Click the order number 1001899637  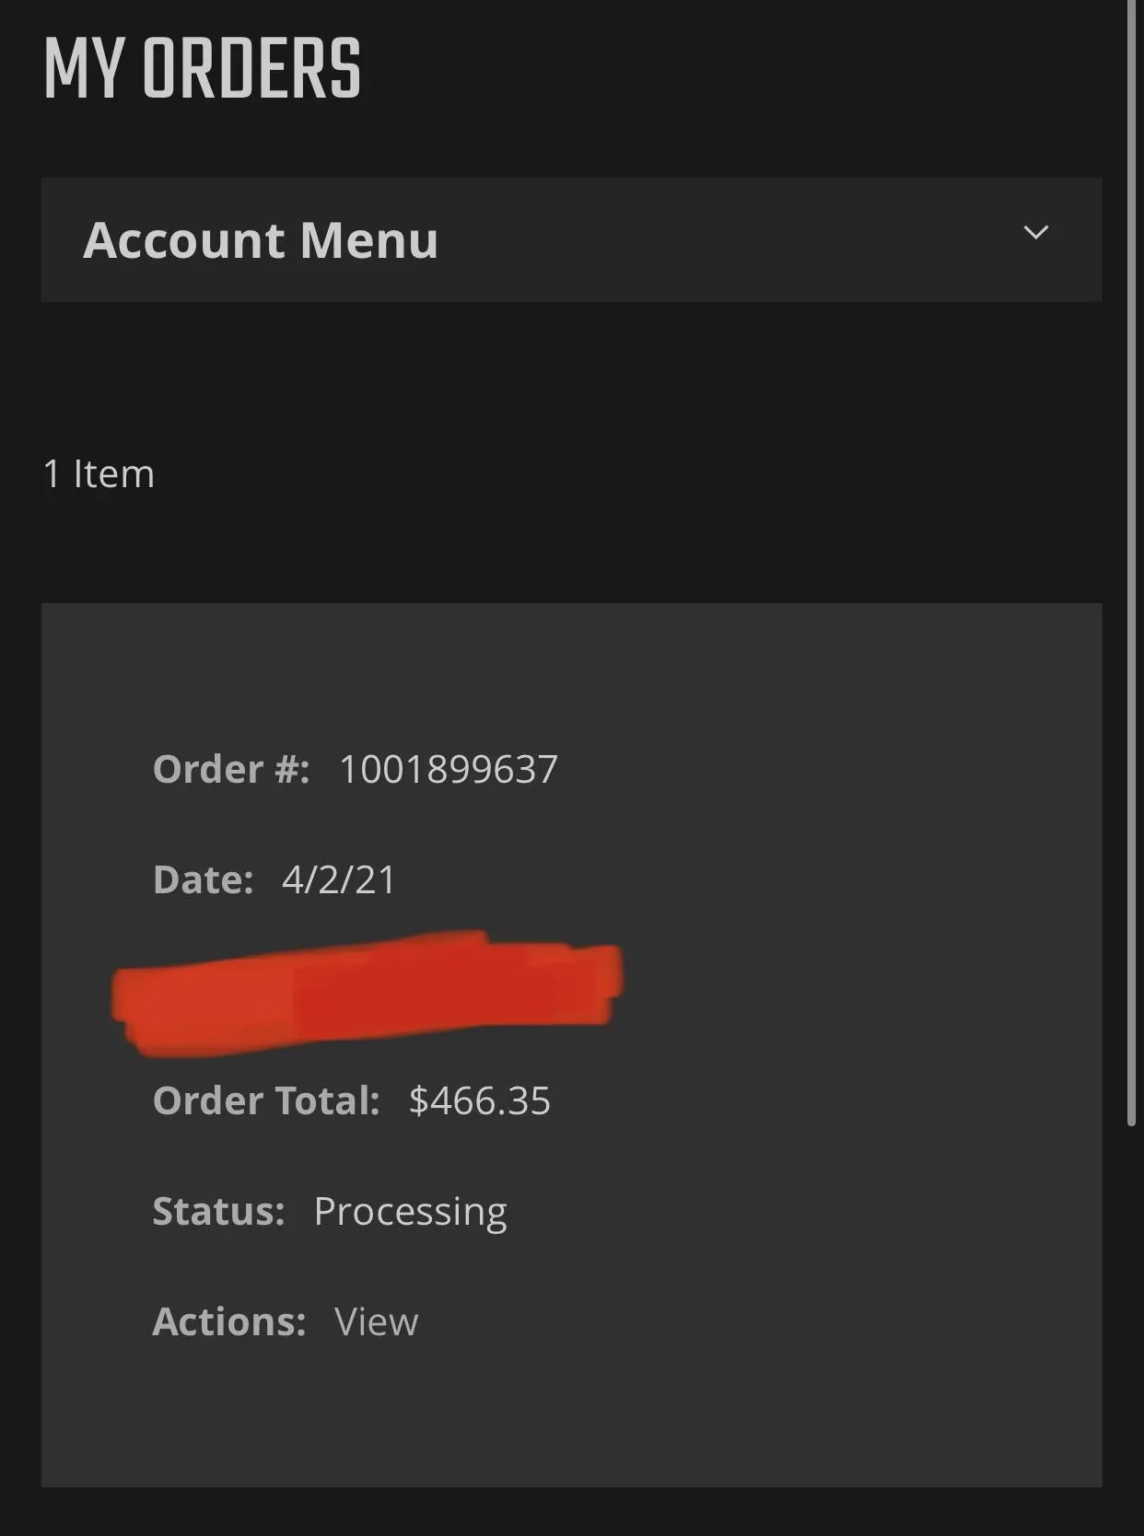click(x=448, y=769)
